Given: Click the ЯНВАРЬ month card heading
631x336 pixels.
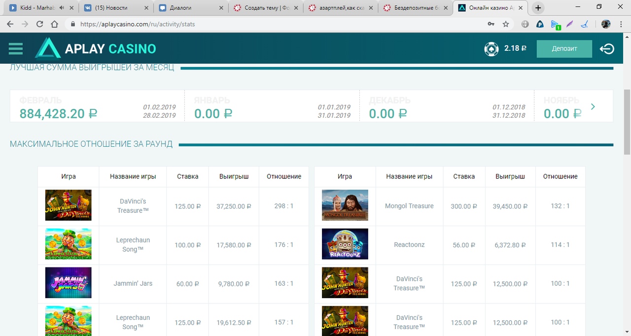Looking at the screenshot, I should (x=212, y=101).
